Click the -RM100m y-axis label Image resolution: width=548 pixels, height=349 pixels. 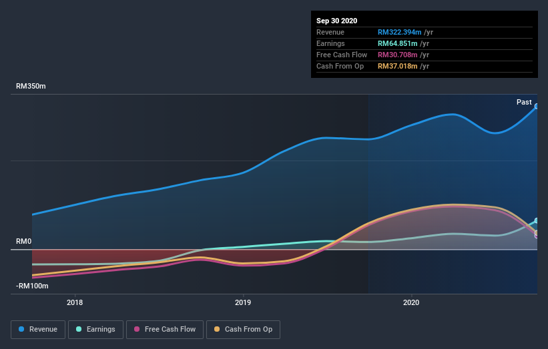tap(32, 286)
